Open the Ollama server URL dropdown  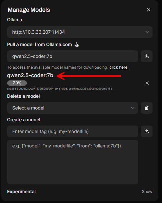[80, 32]
